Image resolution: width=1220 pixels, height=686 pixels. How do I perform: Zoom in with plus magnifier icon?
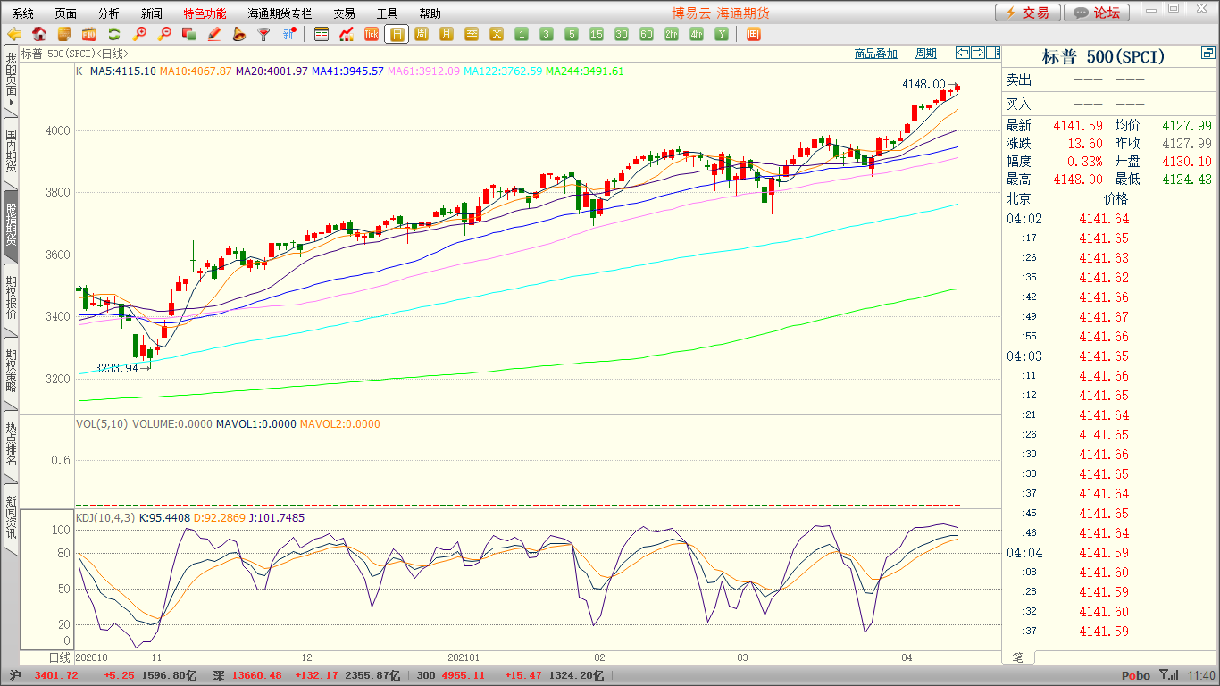[139, 34]
